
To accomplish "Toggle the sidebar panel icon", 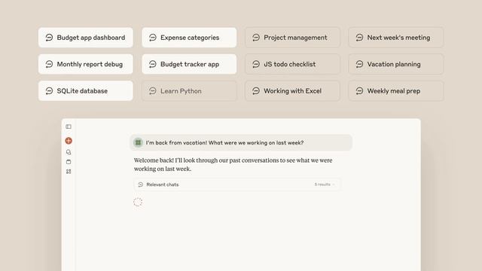I will [x=69, y=126].
